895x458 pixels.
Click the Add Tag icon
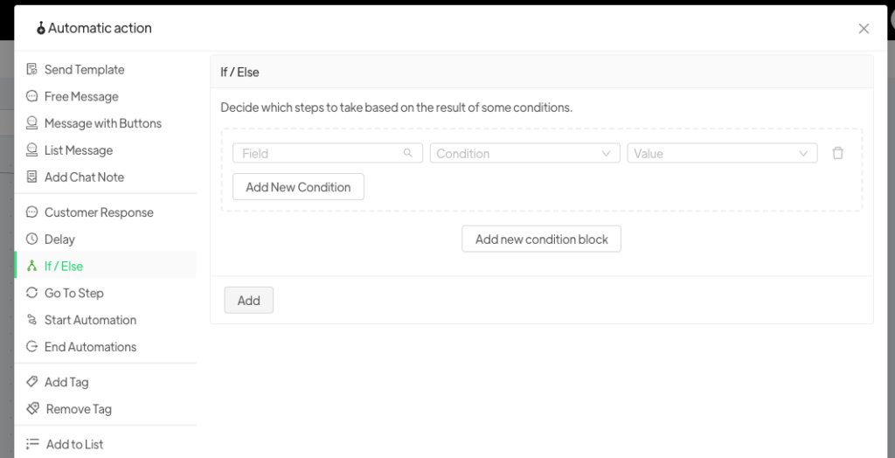pos(32,382)
